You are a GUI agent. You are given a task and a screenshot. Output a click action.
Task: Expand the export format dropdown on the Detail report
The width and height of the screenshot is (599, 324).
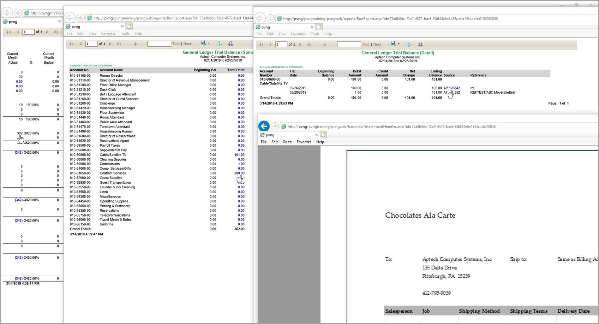pos(399,44)
